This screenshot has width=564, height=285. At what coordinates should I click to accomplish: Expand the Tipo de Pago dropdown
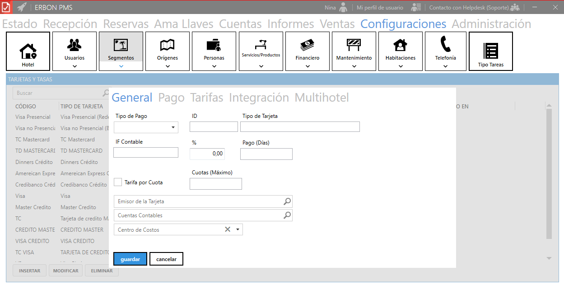pyautogui.click(x=173, y=128)
